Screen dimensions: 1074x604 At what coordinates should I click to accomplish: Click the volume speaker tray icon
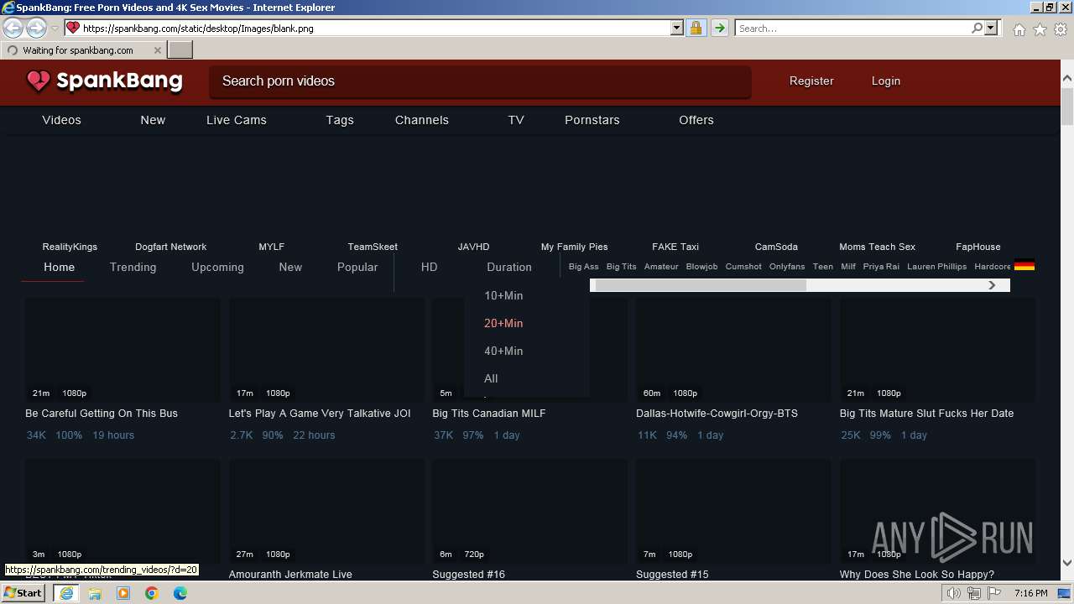(954, 593)
